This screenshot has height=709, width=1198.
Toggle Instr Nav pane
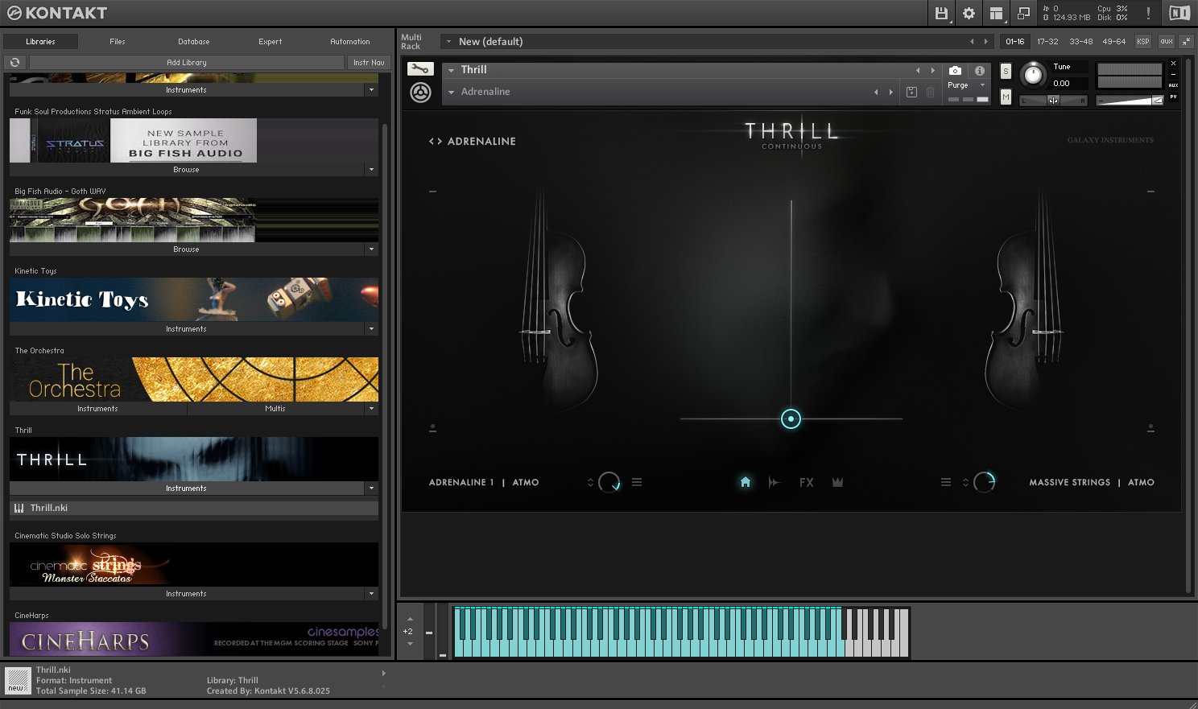pos(369,62)
